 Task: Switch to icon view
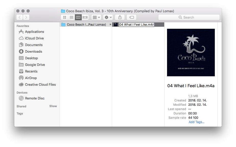pyautogui.click(x=65, y=17)
